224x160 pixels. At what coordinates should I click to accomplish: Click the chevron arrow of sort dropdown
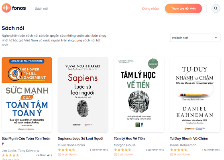pyautogui.click(x=216, y=38)
